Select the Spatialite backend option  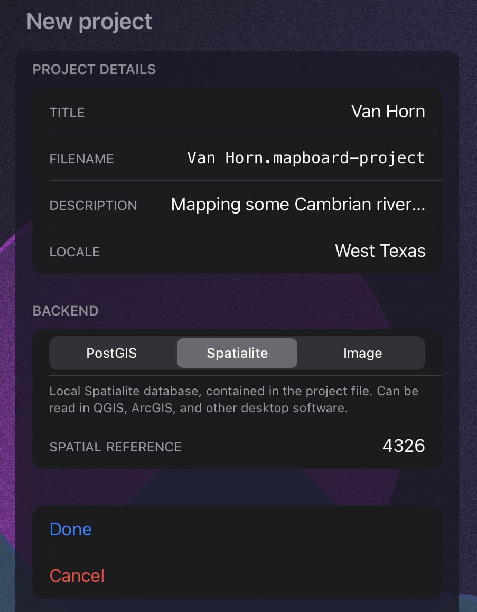237,353
